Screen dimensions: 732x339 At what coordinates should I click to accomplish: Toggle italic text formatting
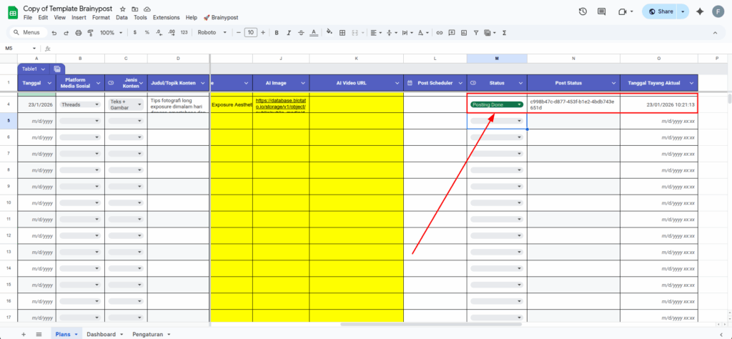coord(287,32)
